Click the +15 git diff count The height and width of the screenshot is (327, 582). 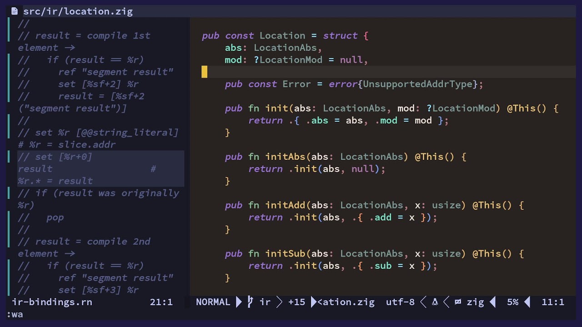(x=296, y=302)
